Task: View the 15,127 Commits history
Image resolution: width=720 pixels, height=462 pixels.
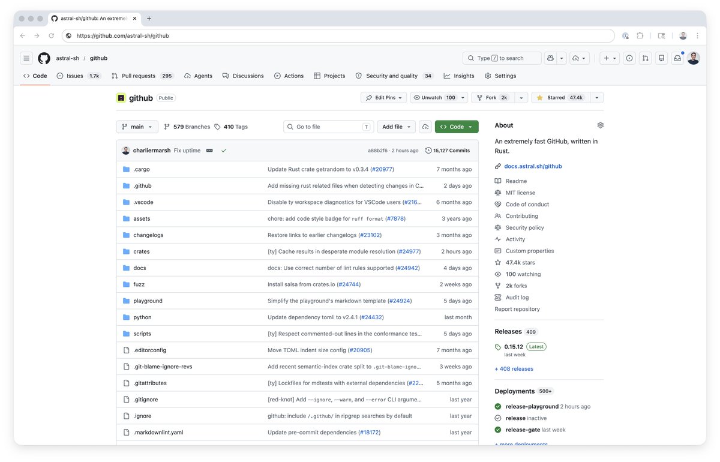Action: pos(448,151)
